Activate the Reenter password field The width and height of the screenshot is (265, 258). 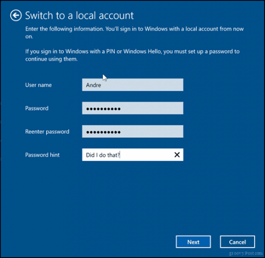(x=132, y=132)
